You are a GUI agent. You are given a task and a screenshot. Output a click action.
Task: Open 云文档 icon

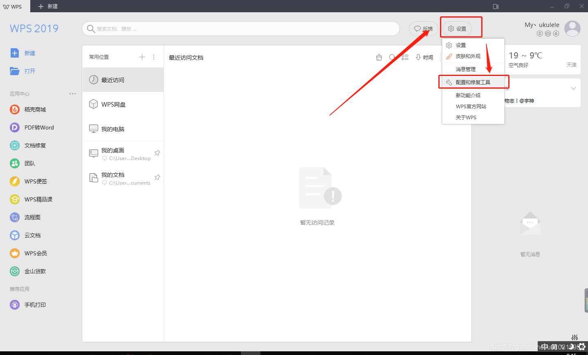(15, 235)
